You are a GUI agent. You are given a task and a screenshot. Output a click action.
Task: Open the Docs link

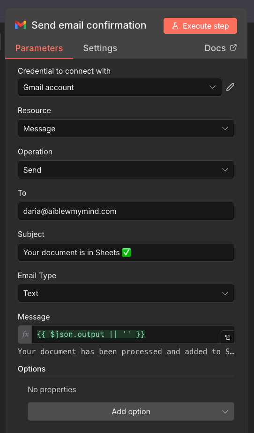221,48
